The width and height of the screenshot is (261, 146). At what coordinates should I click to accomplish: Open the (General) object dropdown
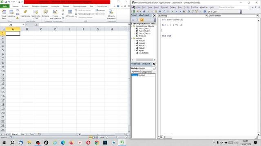pos(206,16)
